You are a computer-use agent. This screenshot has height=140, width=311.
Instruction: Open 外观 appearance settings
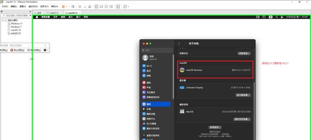(156, 109)
